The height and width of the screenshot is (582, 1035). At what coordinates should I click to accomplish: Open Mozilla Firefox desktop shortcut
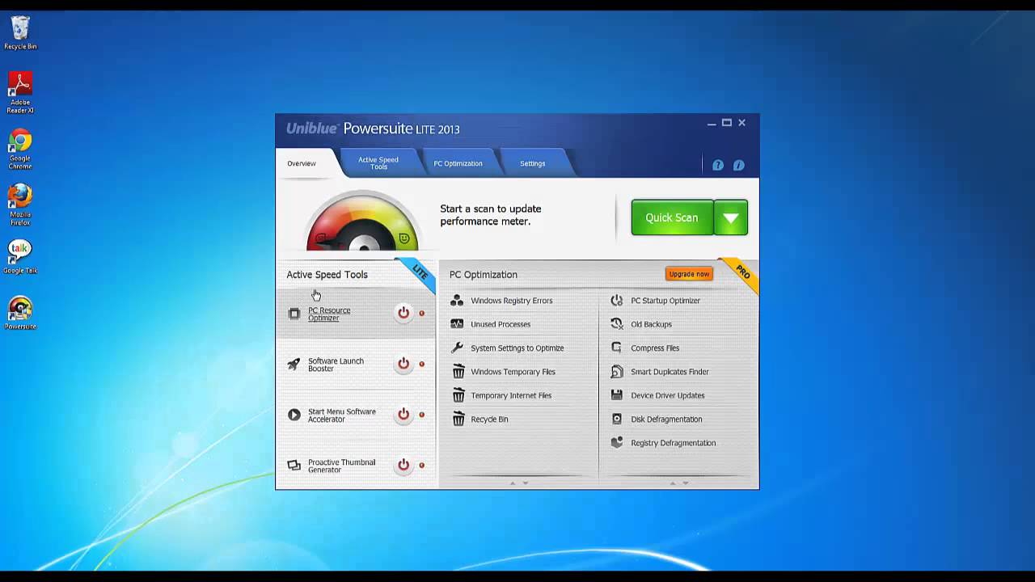20,205
